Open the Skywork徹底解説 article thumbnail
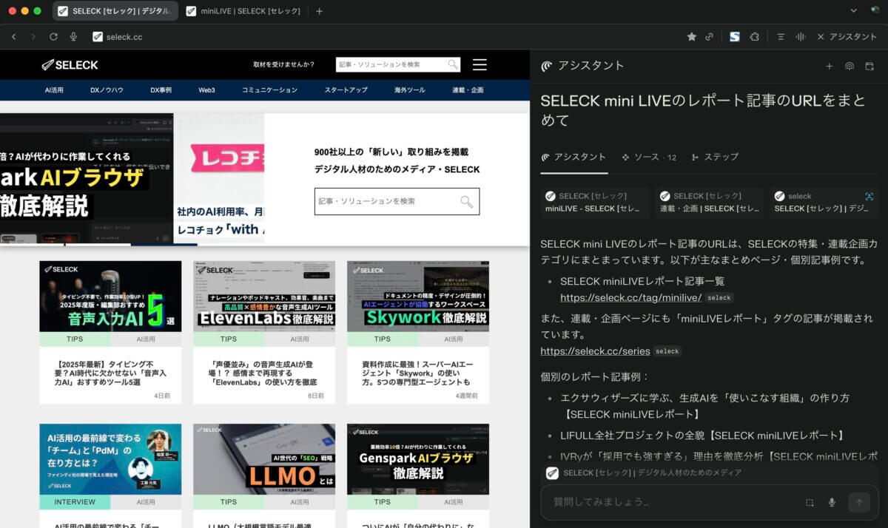This screenshot has height=528, width=888. pyautogui.click(x=418, y=296)
